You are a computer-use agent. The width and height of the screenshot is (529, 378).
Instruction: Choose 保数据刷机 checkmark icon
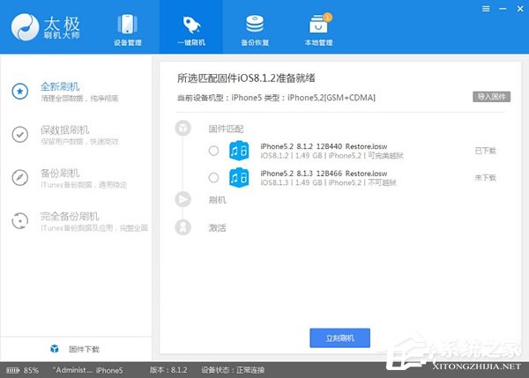[20, 135]
